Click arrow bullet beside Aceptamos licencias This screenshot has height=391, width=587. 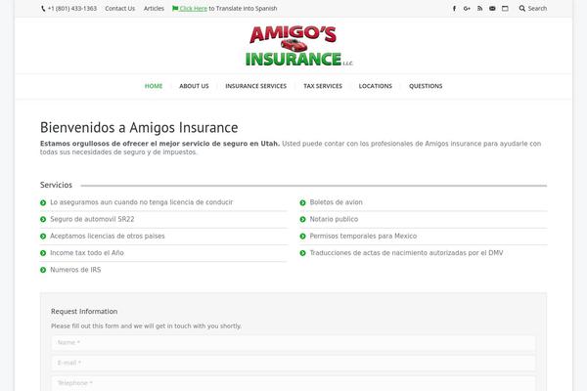point(43,237)
